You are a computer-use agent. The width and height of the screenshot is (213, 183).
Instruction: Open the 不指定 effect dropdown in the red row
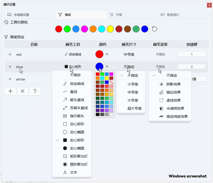click(x=160, y=54)
